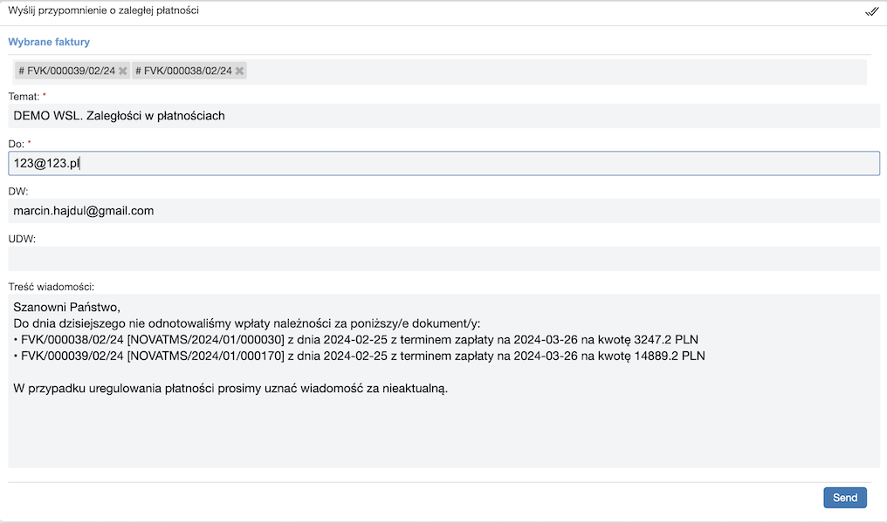Select the FVK/000039/02/24 invoice tag label
The height and width of the screenshot is (523, 887).
[x=66, y=71]
